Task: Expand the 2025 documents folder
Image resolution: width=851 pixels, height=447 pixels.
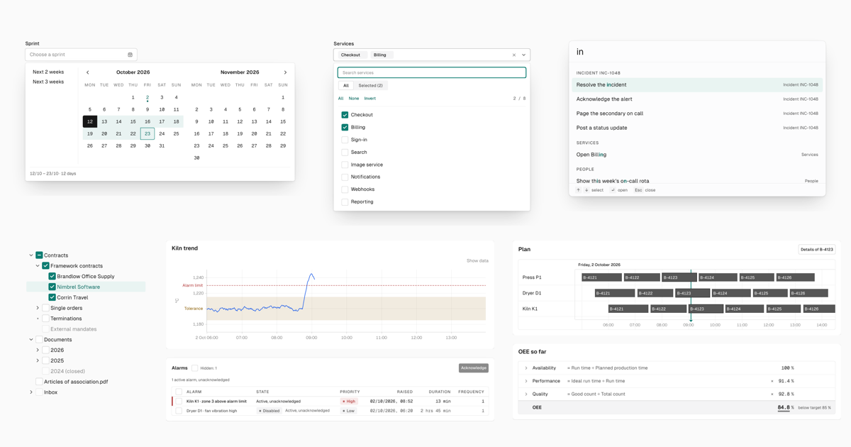Action: click(38, 360)
